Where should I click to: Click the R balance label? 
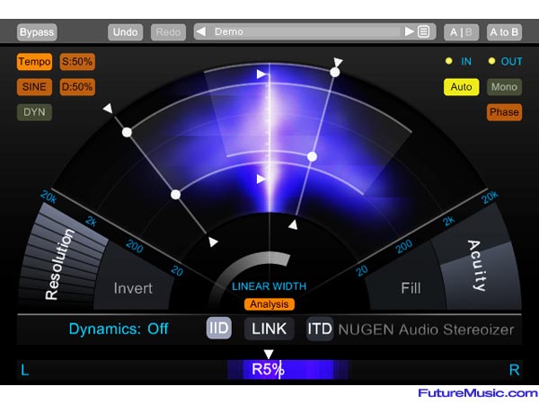tap(514, 370)
